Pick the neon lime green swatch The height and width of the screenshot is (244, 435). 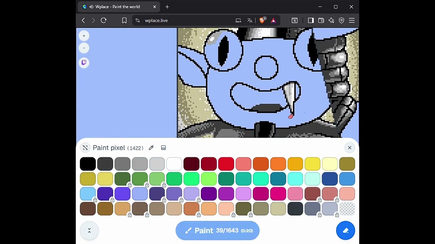tap(209, 179)
